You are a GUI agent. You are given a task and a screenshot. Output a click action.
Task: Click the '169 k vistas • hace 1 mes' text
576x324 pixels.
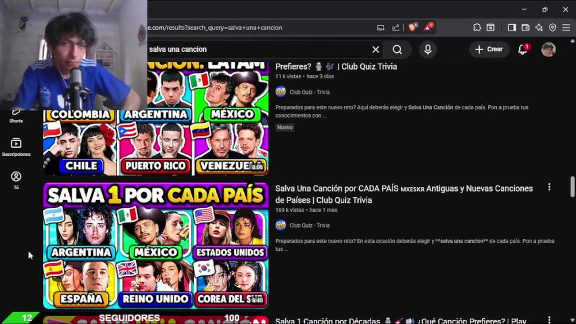pos(306,210)
